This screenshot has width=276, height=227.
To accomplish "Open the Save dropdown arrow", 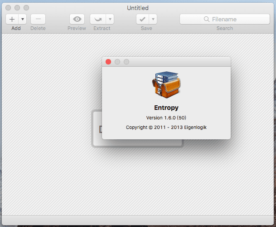I will click(153, 19).
